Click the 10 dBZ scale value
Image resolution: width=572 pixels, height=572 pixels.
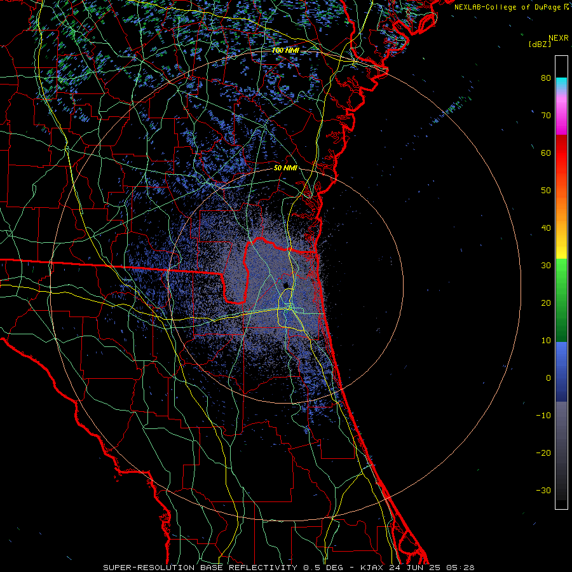tap(546, 341)
